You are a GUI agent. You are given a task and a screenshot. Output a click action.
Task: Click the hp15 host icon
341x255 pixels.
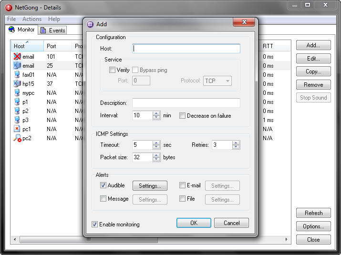coord(17,84)
